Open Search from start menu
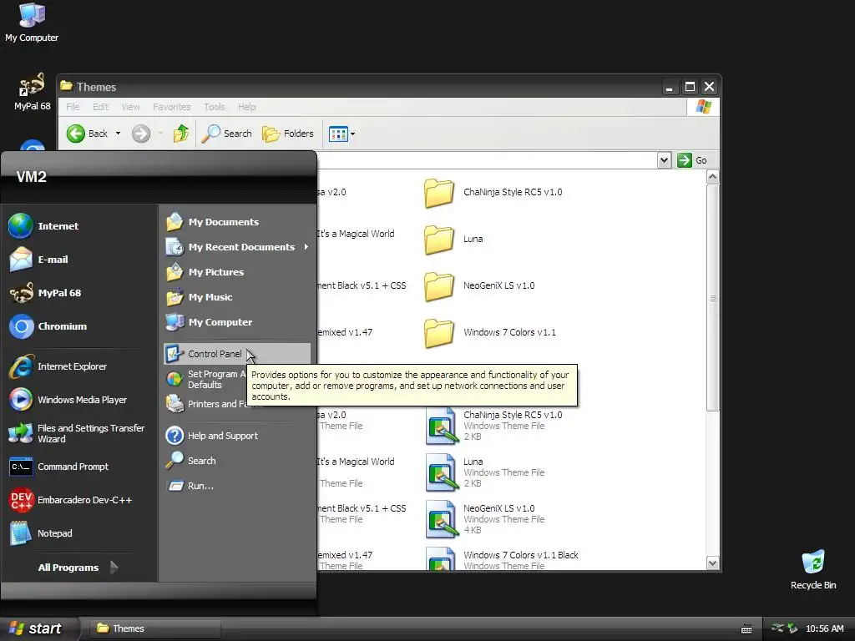 [237, 461]
